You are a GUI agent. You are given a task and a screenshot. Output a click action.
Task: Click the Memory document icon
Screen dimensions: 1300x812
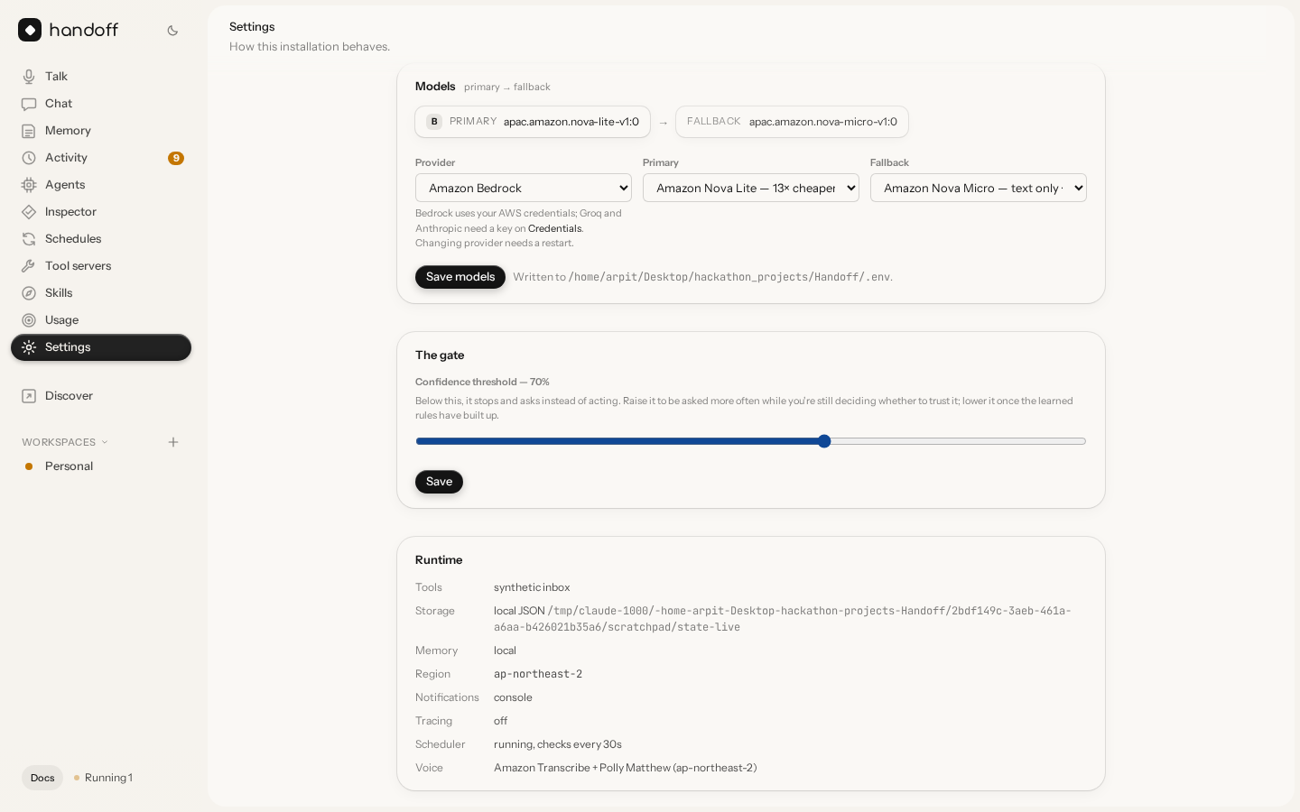coord(29,131)
